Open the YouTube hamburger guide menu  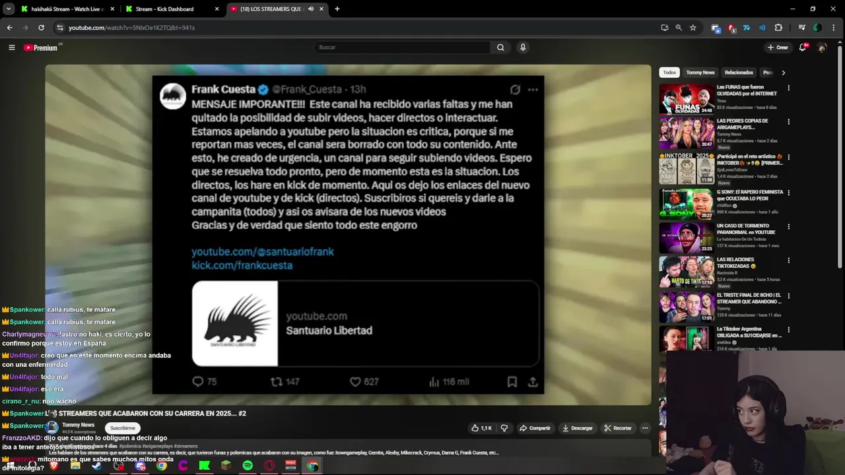[11, 47]
